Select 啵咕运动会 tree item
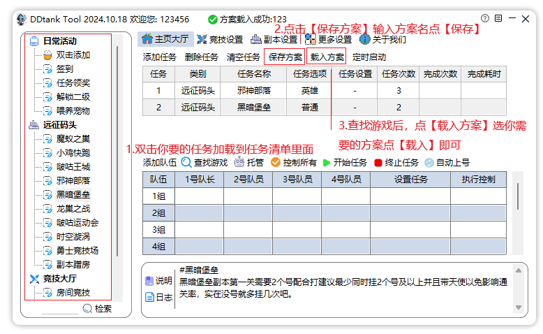The image size is (543, 334). (77, 223)
